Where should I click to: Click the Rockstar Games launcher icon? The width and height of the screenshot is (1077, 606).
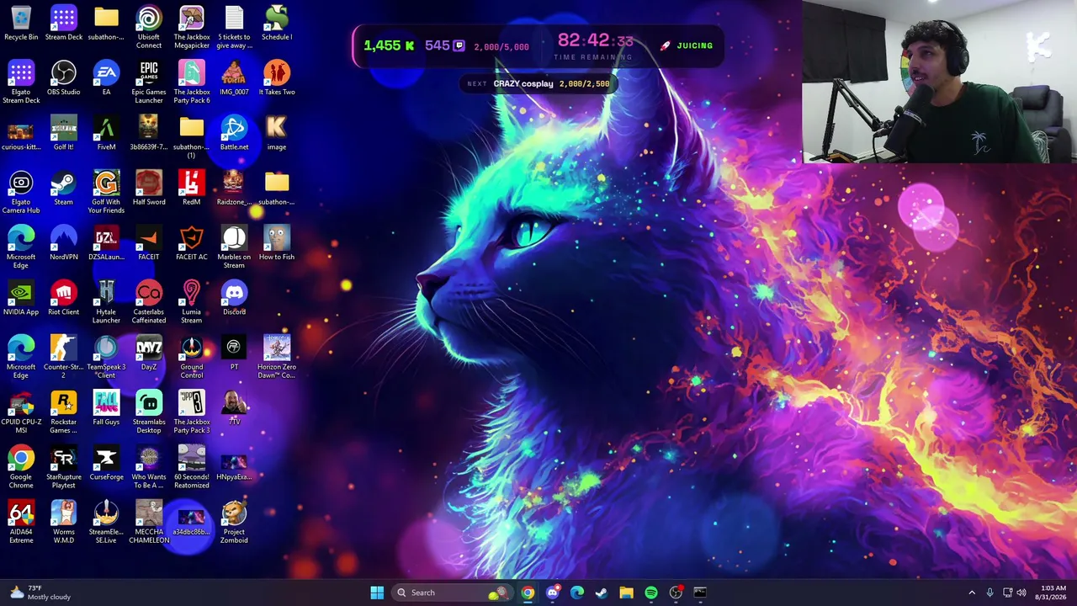pos(64,412)
